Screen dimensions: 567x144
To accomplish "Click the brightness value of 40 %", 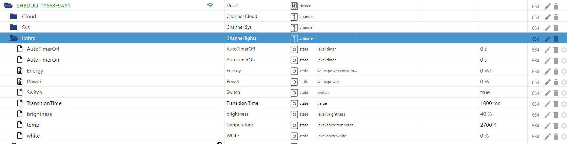I will (x=486, y=114).
